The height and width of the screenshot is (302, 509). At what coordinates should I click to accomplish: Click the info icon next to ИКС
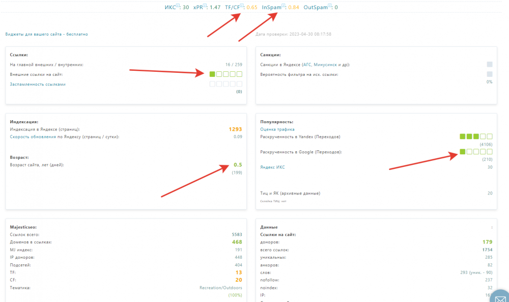pos(178,6)
